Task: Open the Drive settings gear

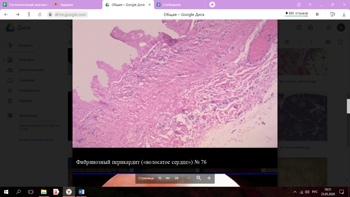Action: coord(310,27)
